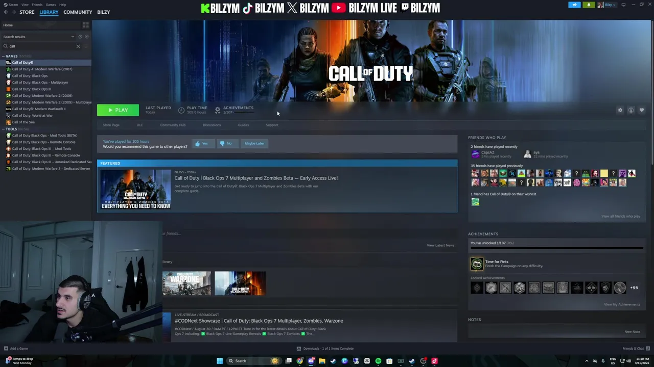Open the game settings gear icon
This screenshot has height=367, width=654.
tap(620, 110)
